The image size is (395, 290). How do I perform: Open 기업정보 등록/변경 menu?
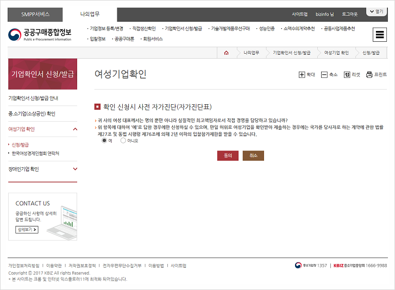106,29
